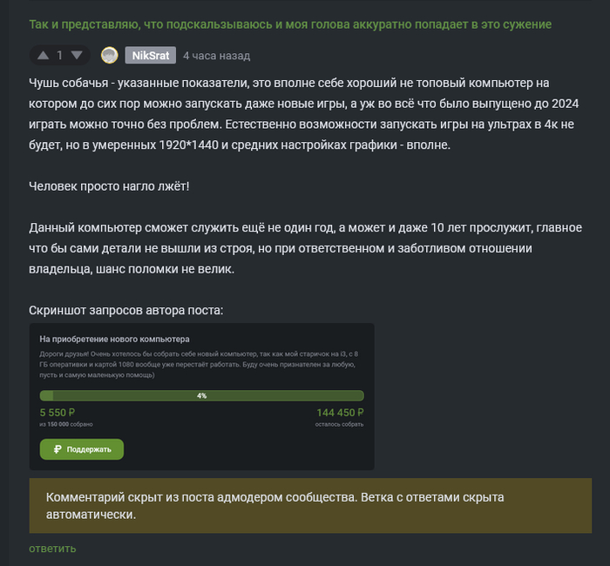Click the 'из 150 000 собрано' label
This screenshot has height=566, width=610.
coord(66,424)
